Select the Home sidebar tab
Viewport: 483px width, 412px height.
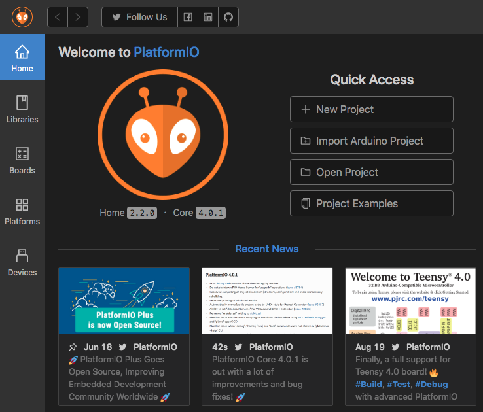pos(22,58)
